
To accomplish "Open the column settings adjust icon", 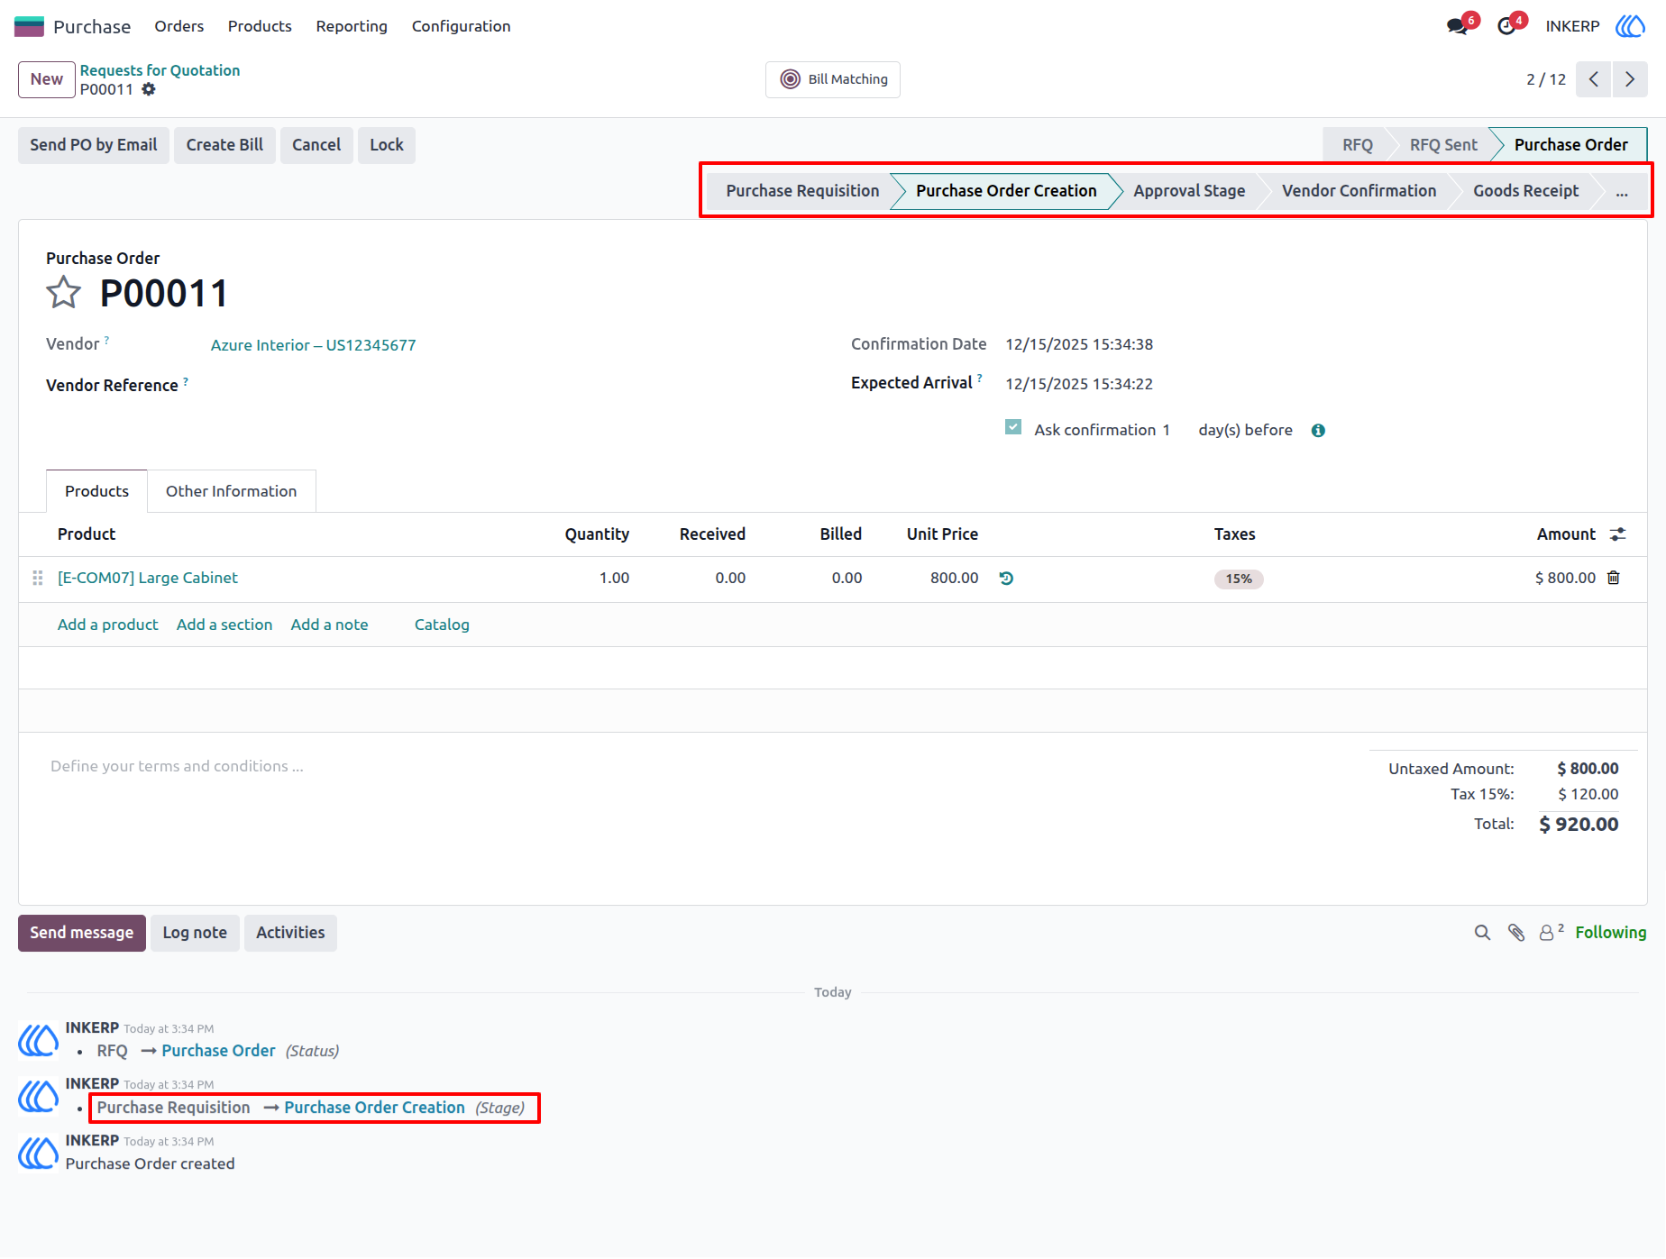I will tap(1618, 534).
